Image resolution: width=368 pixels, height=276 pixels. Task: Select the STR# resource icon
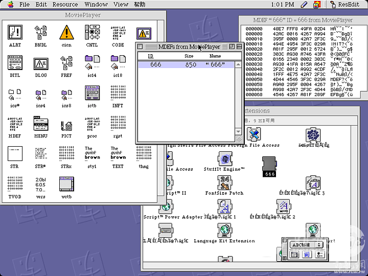41,154
